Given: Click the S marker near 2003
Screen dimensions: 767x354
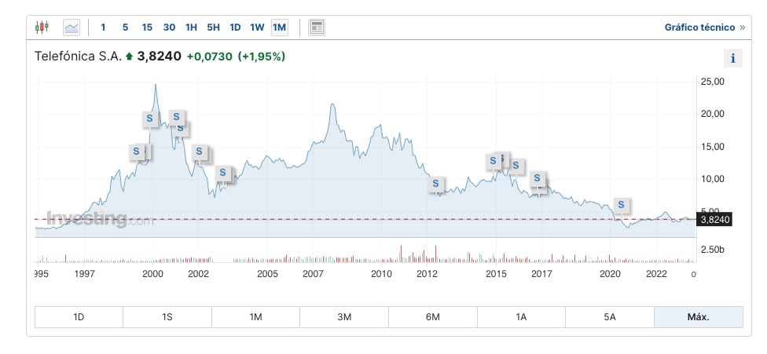Looking at the screenshot, I should pos(222,173).
